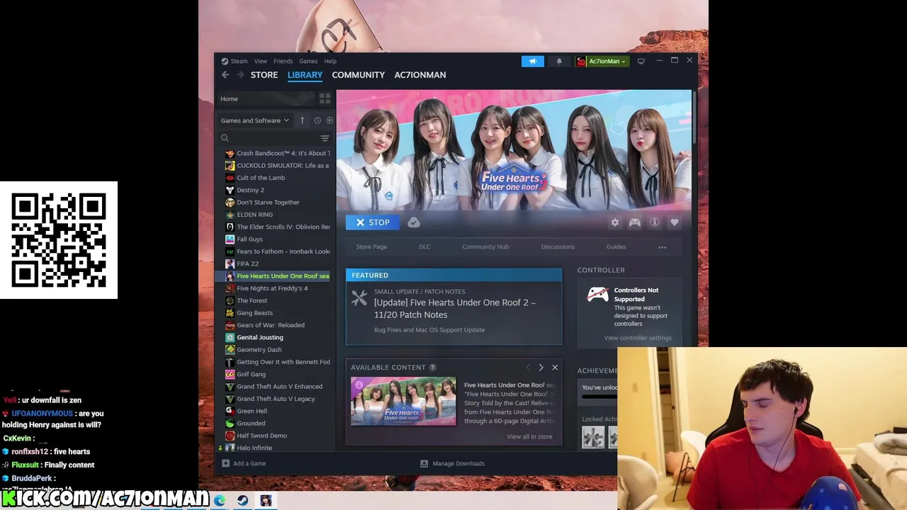Open the Friends menu
Viewport: 907px width, 510px height.
(x=283, y=61)
